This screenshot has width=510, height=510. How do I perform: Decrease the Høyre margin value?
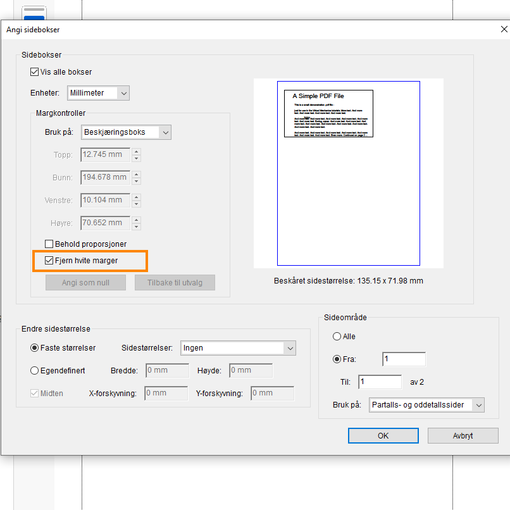pos(136,226)
